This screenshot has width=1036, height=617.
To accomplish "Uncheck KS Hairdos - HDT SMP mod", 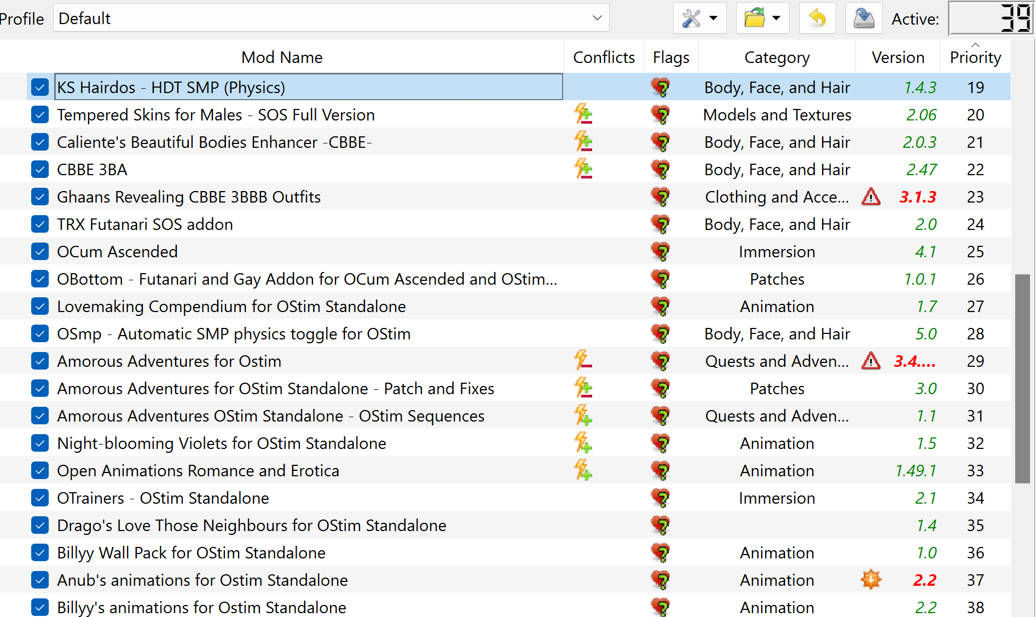I will (40, 87).
